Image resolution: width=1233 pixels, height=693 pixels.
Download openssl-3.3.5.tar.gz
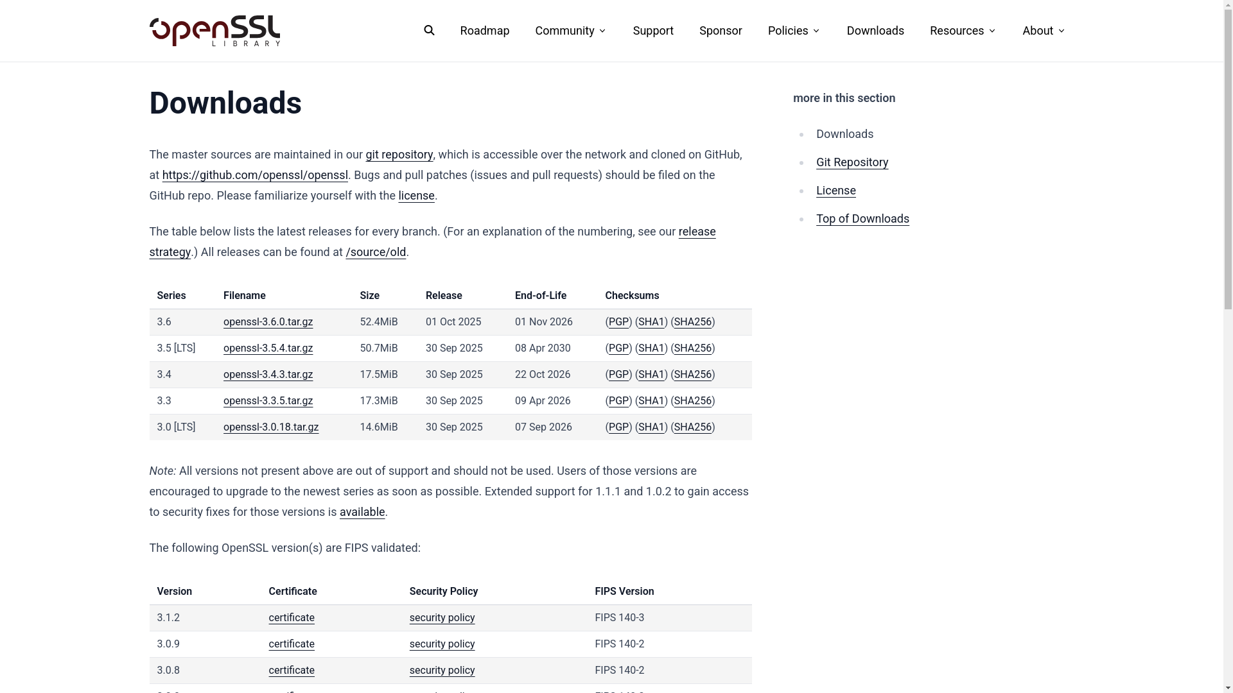tap(268, 401)
